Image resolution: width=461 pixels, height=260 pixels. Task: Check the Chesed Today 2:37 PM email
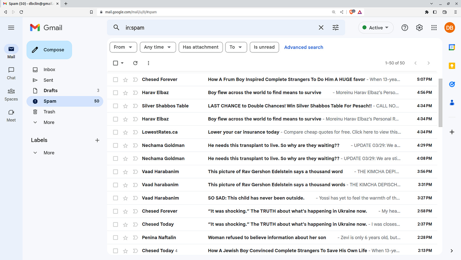[x=116, y=224]
